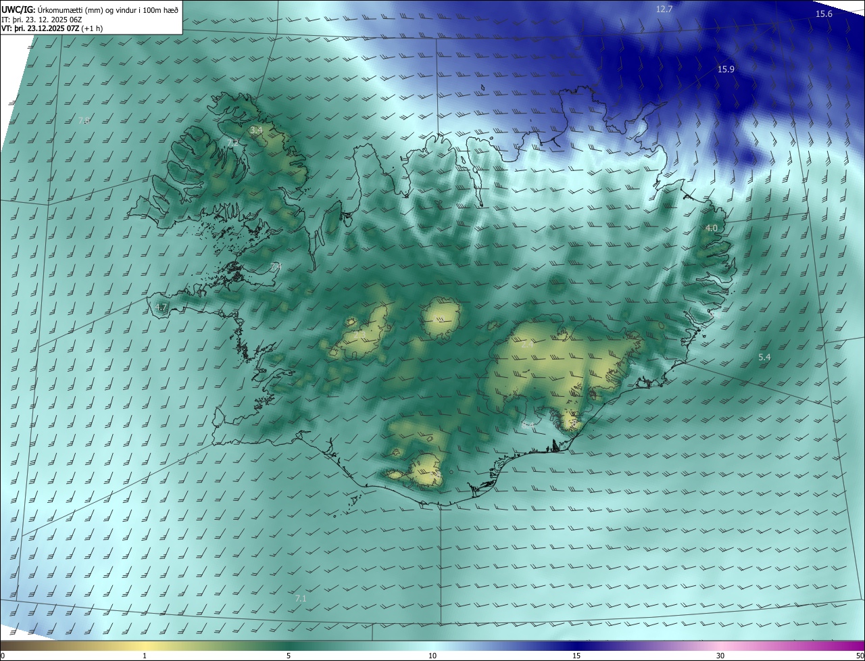Click the 1 tick on the colour scale
Image resolution: width=865 pixels, height=661 pixels.
click(x=145, y=656)
